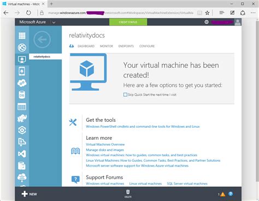The width and height of the screenshot is (259, 201).
Task: Open the Cloud Services gear-cloud icon in sidebar
Action: coord(22,83)
